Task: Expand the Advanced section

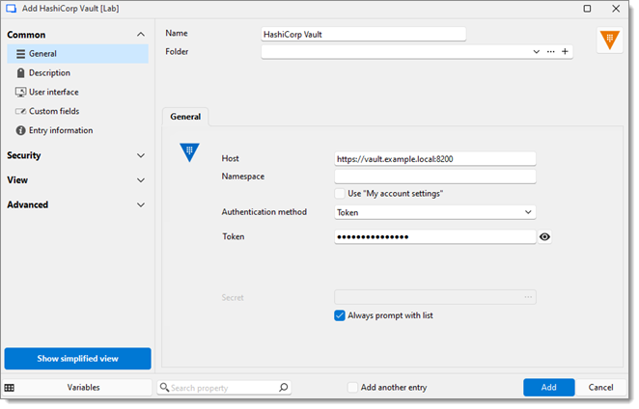Action: pyautogui.click(x=141, y=204)
